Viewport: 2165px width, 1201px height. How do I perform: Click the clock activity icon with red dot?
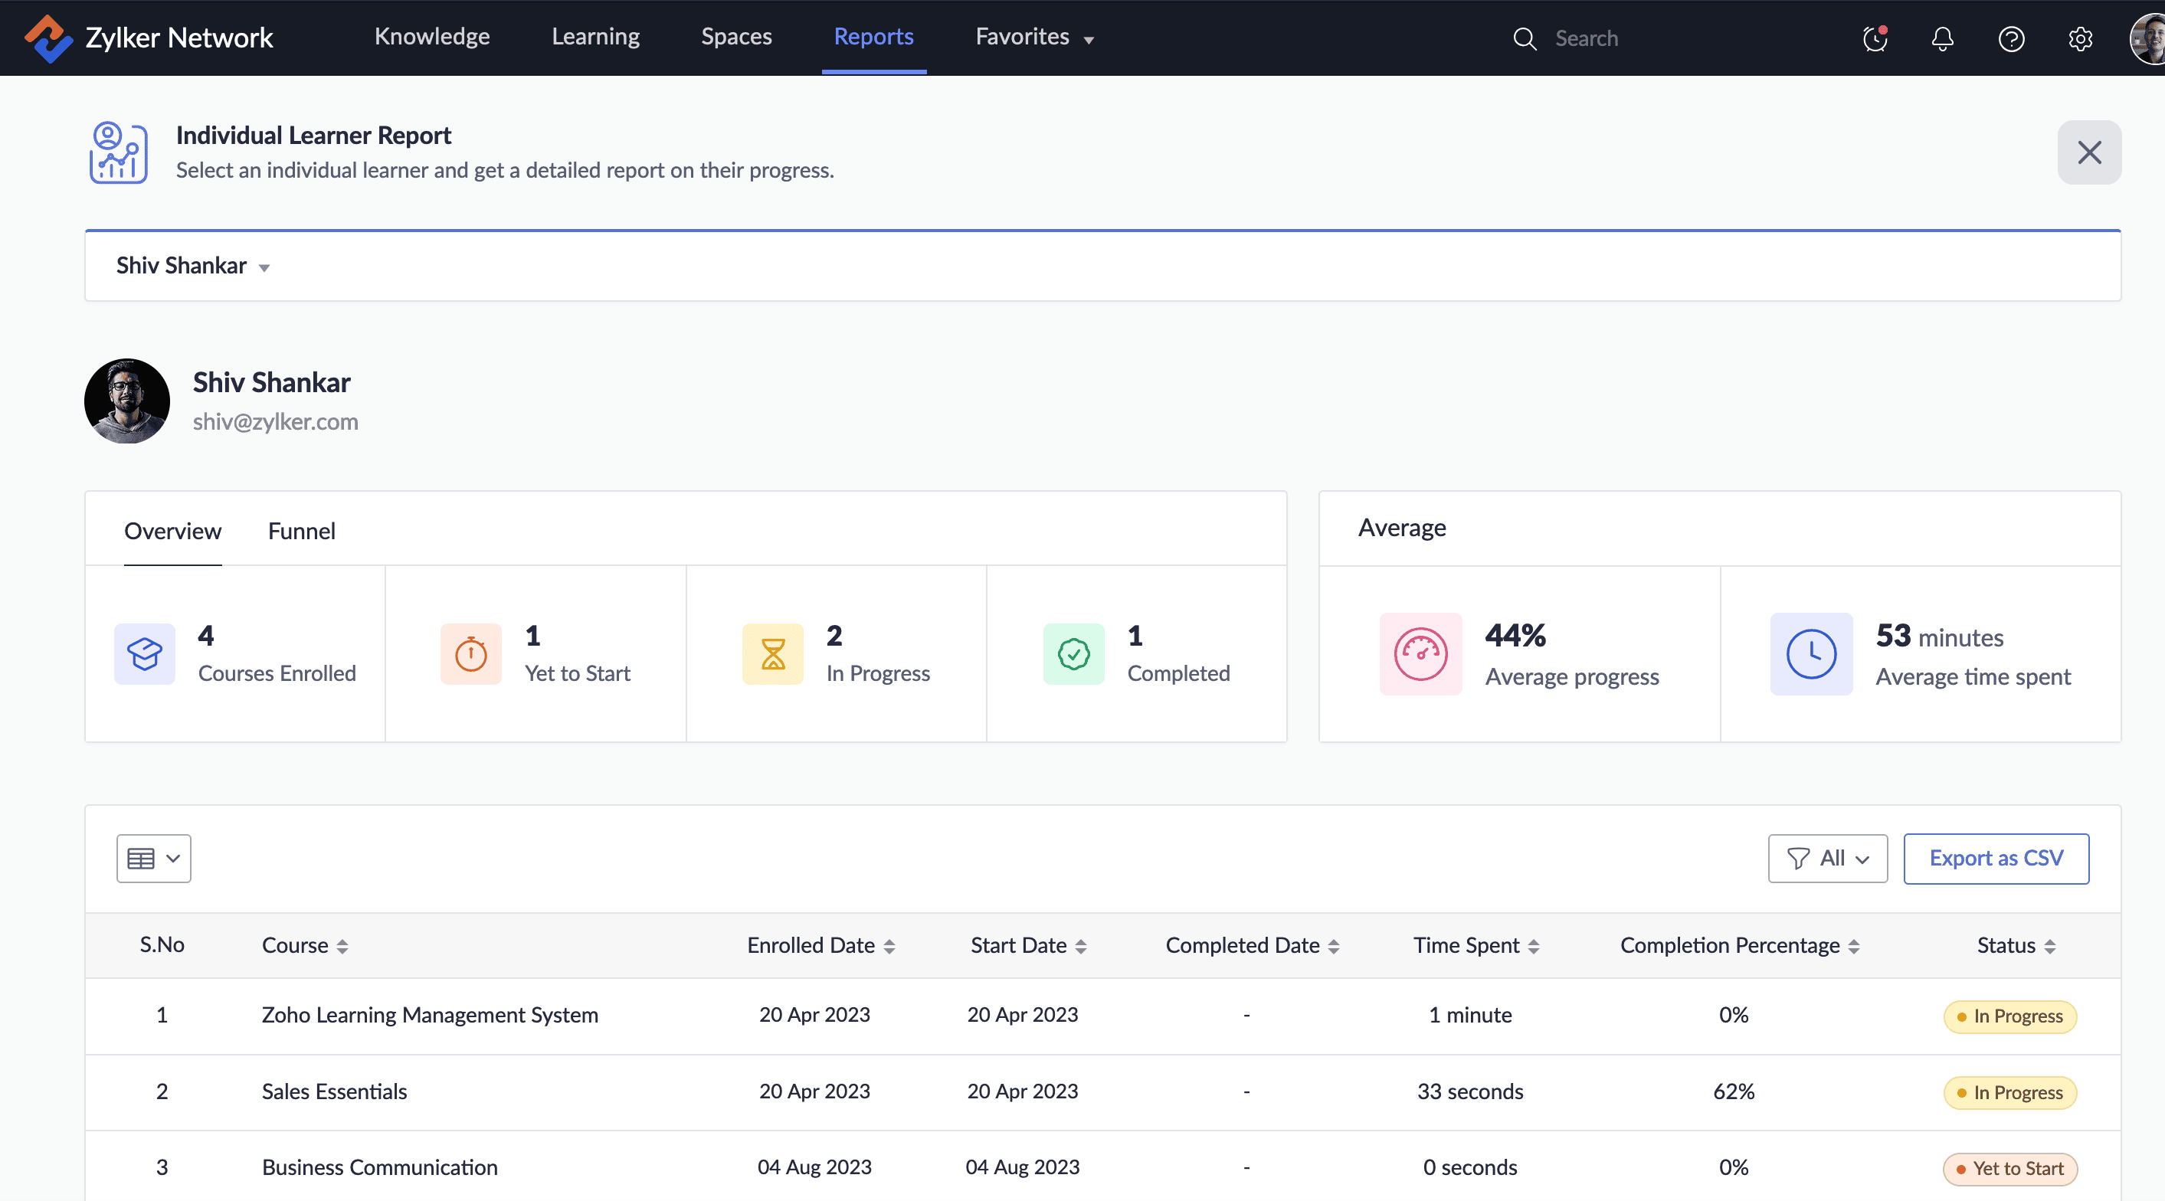coord(1875,38)
